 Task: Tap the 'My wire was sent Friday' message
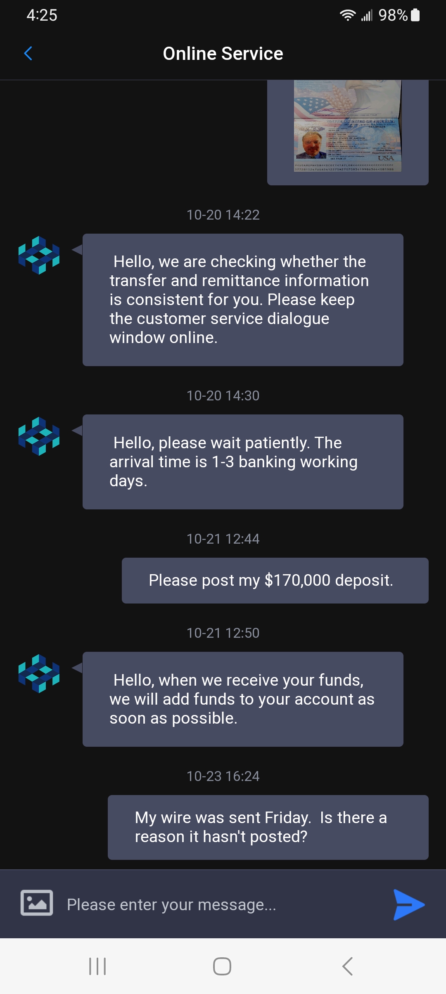click(268, 827)
